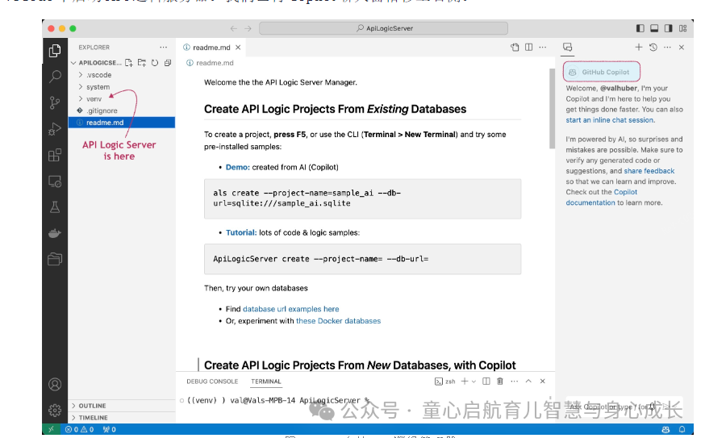This screenshot has width=705, height=438.
Task: Refresh the explorer file tree
Action: pos(155,62)
